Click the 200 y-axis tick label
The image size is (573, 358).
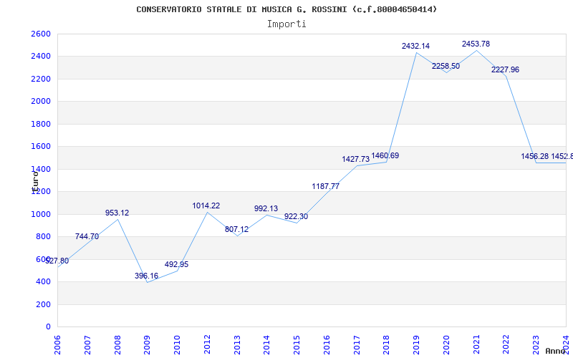tap(43, 304)
